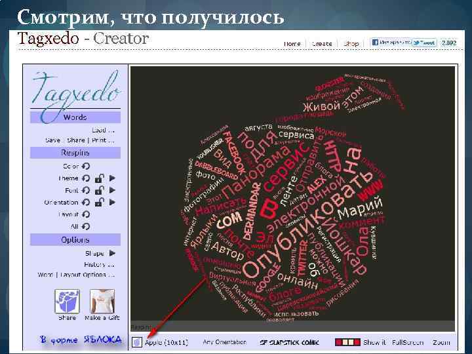The width and height of the screenshot is (472, 354).
Task: Respin the Theme setting
Action: point(86,178)
